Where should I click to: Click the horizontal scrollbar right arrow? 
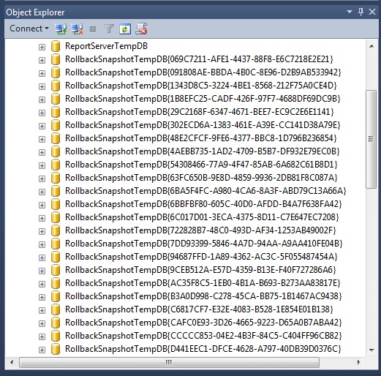(x=358, y=362)
